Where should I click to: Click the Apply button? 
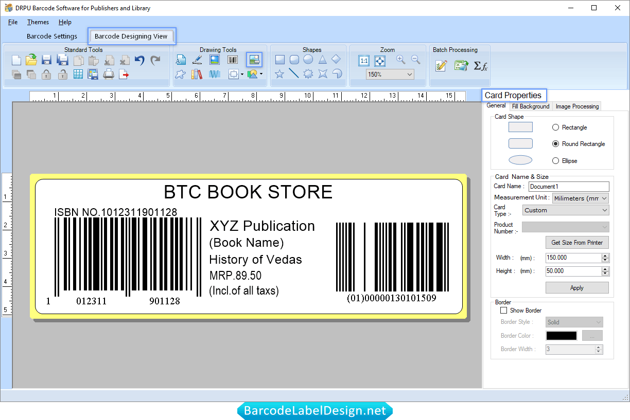577,288
